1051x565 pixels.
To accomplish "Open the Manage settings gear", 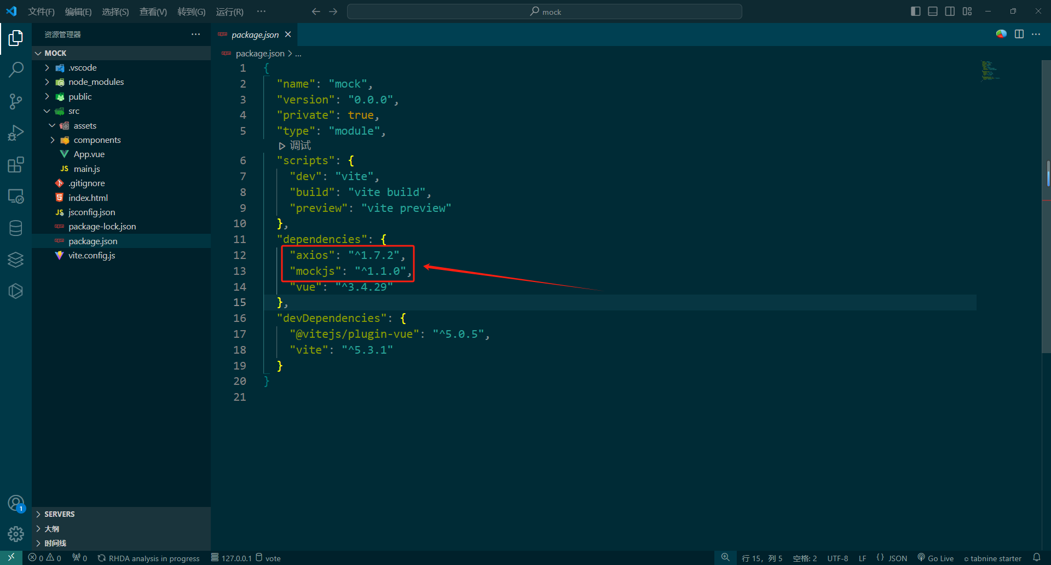I will pos(16,534).
